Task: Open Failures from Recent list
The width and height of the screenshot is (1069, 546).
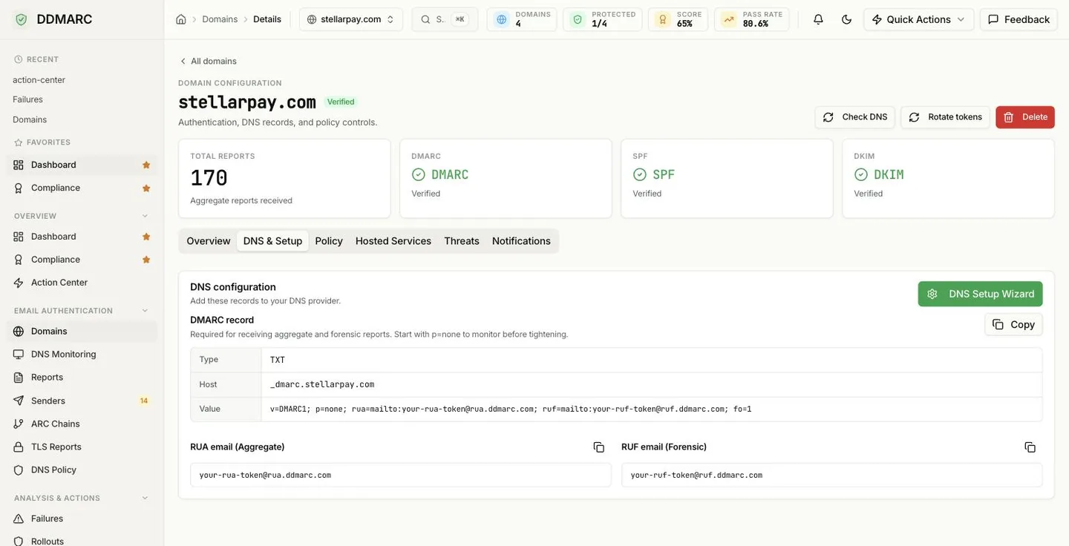Action: pos(27,99)
